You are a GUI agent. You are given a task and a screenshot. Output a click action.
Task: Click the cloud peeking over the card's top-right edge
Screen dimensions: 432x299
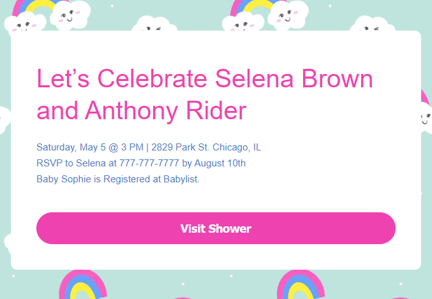372,24
